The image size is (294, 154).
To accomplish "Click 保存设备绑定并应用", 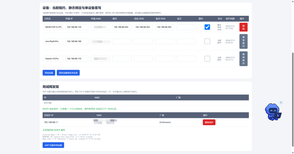I will pos(68,73).
